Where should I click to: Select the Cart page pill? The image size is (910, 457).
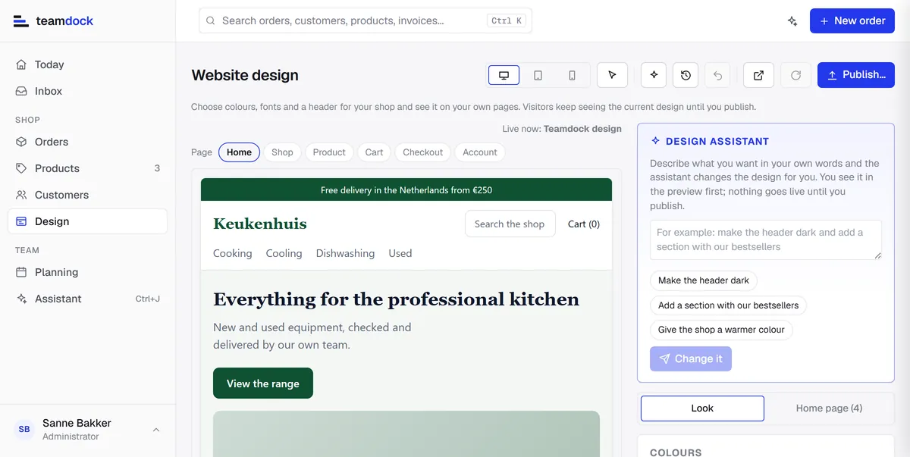coord(374,152)
